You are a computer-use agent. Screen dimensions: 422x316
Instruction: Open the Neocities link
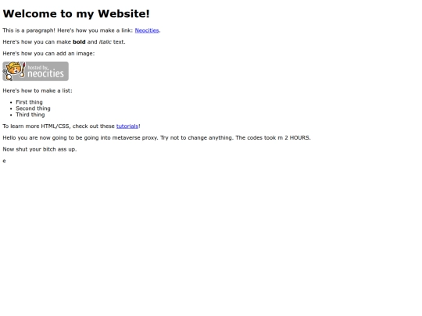[147, 30]
